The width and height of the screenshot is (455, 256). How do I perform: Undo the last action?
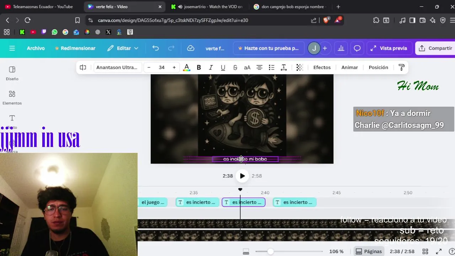[x=156, y=48]
